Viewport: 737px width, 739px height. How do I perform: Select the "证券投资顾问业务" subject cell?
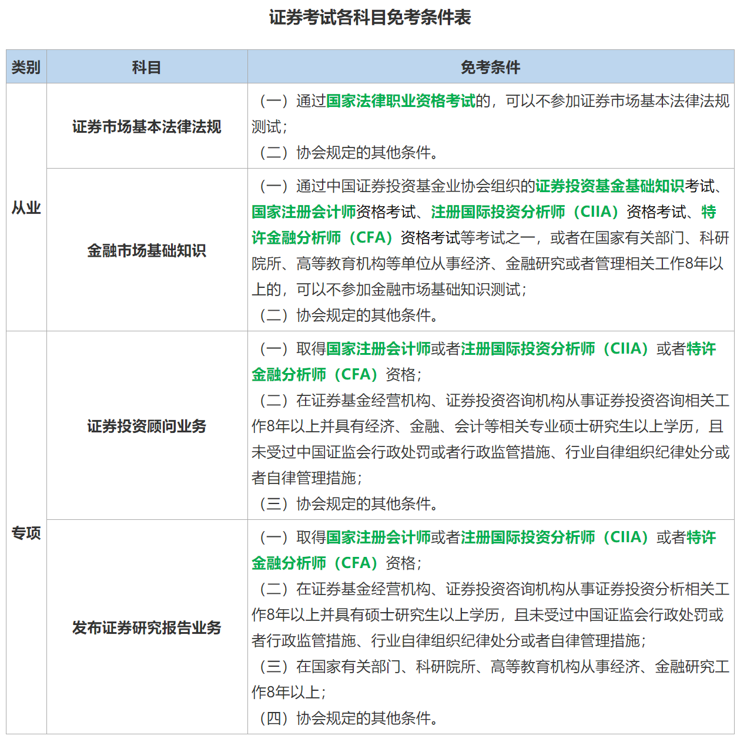click(146, 426)
